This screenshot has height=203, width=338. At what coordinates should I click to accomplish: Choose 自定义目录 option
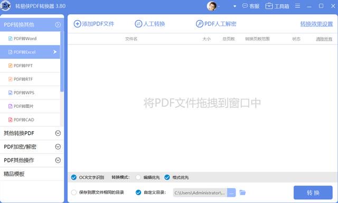[138, 192]
